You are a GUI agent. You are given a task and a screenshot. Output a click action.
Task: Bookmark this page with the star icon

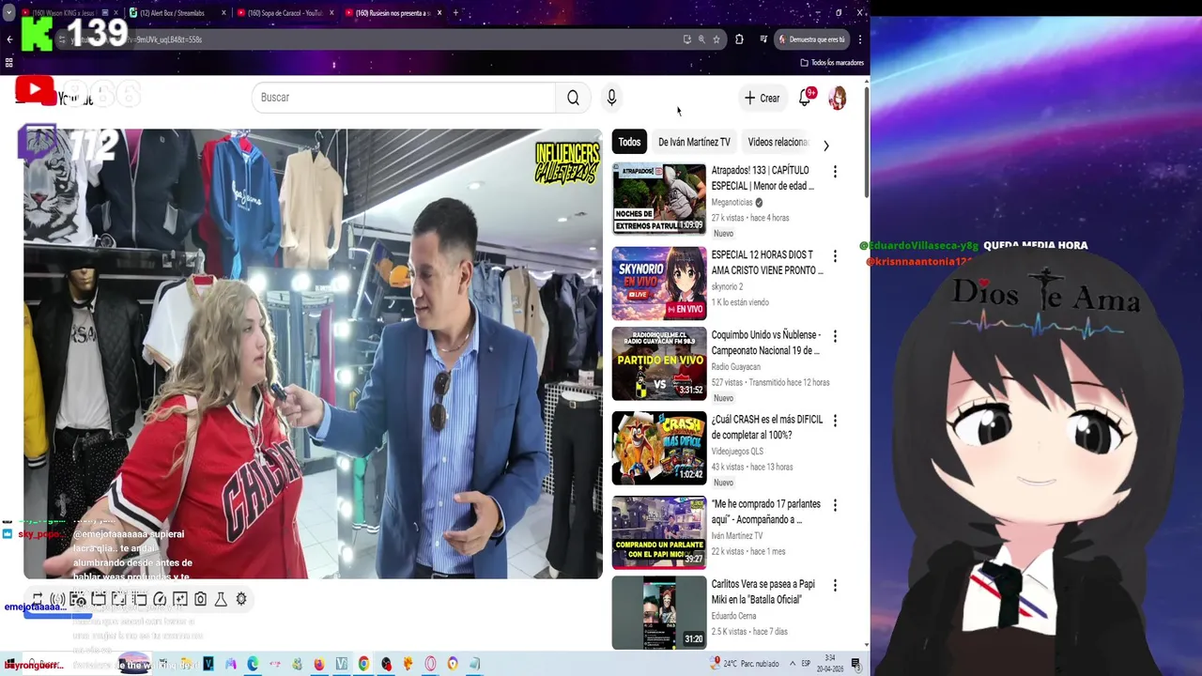click(x=717, y=39)
